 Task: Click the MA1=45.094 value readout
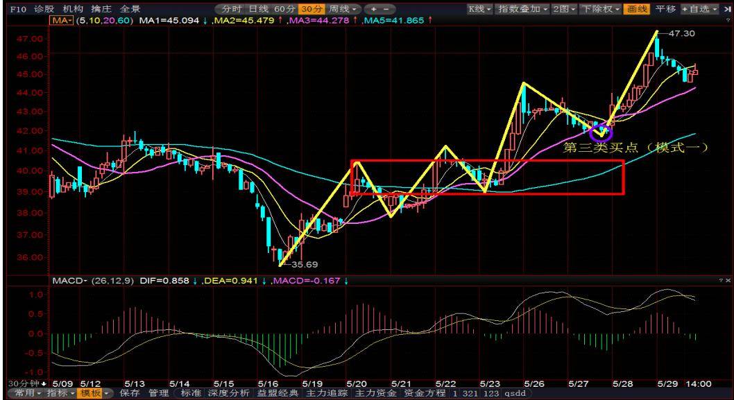click(x=168, y=21)
